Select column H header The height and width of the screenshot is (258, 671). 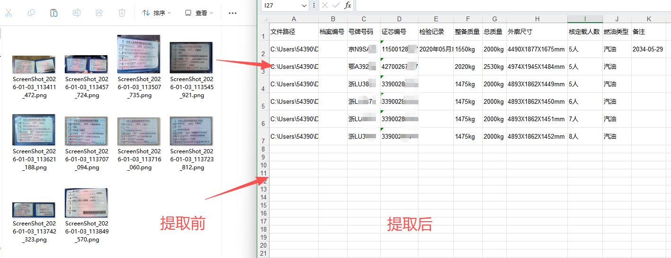537,19
